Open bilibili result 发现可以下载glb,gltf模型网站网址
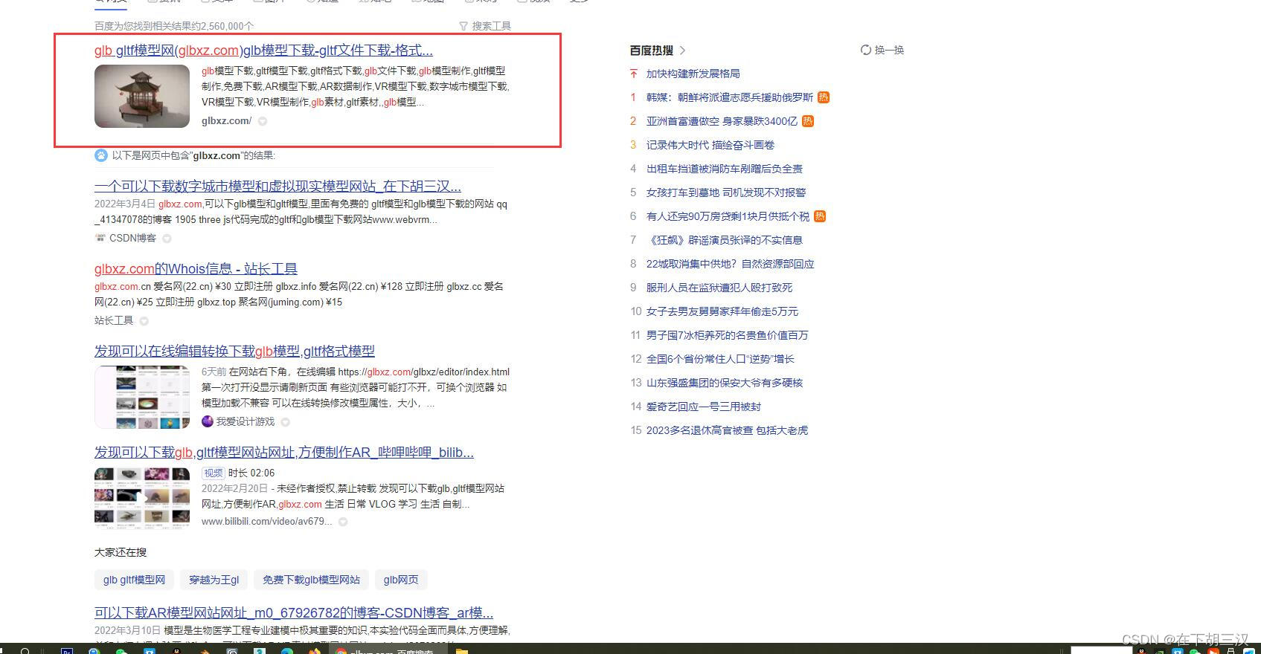Image resolution: width=1261 pixels, height=654 pixels. coord(284,452)
